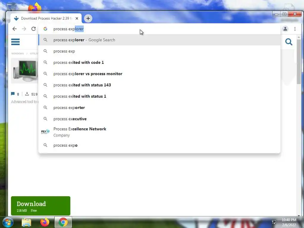Image resolution: width=304 pixels, height=228 pixels.
Task: Click the PEX Network logo icon
Action: [x=45, y=132]
